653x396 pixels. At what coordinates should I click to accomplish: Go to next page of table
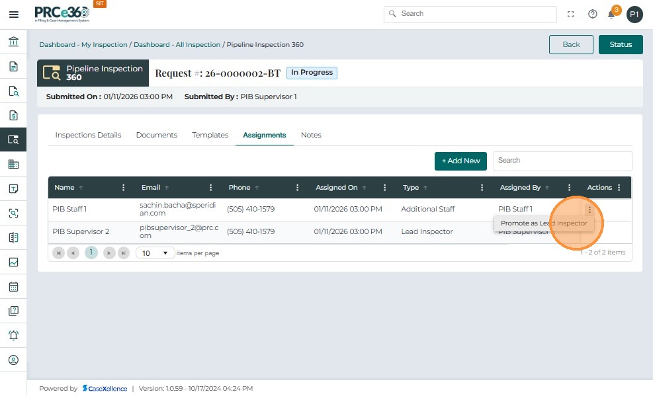click(x=109, y=253)
